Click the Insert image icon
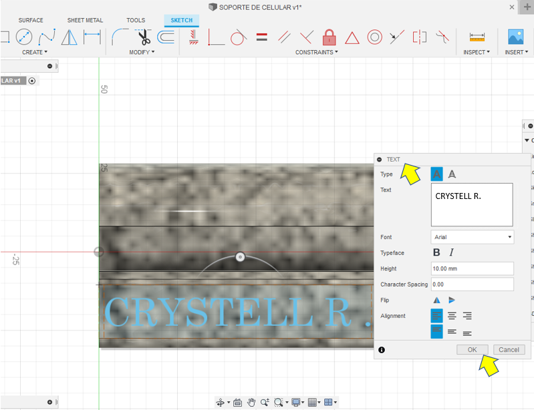Screen dimensions: 534x410 pos(515,37)
